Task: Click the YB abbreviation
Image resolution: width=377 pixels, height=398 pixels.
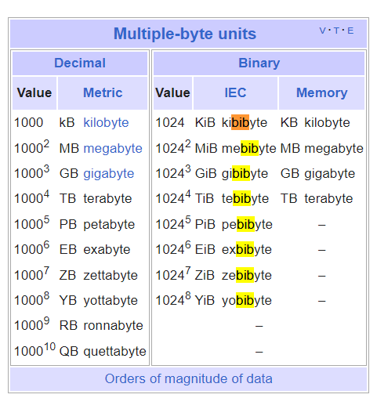Action: 68,301
